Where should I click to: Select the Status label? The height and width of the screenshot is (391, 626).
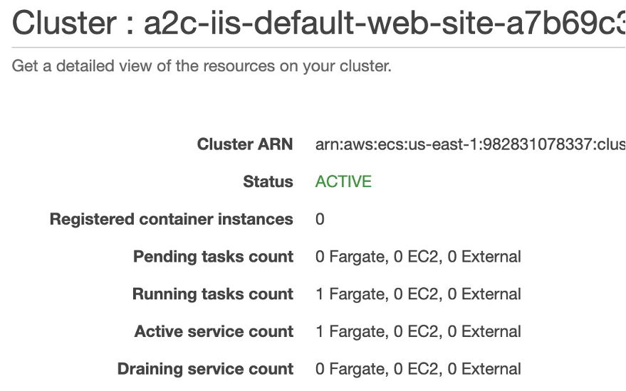268,182
